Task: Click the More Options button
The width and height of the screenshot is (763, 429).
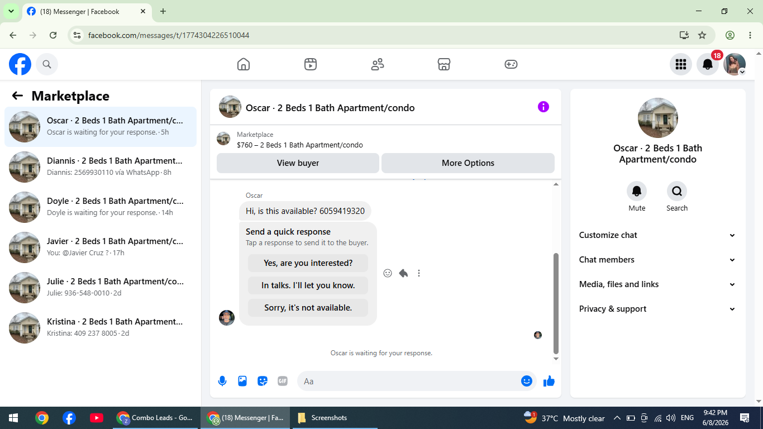Action: [x=468, y=163]
